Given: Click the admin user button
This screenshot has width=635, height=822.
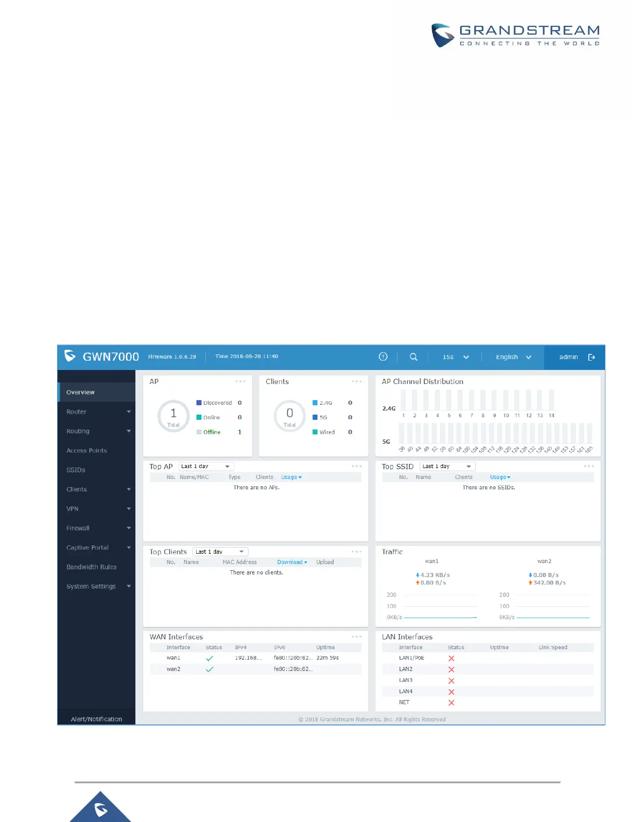Looking at the screenshot, I should 569,357.
